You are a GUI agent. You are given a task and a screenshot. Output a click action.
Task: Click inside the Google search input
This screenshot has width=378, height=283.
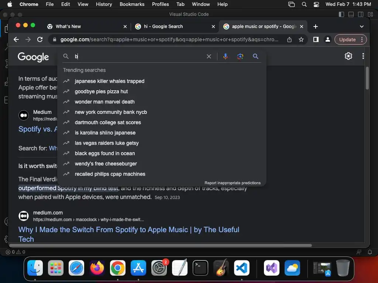139,56
